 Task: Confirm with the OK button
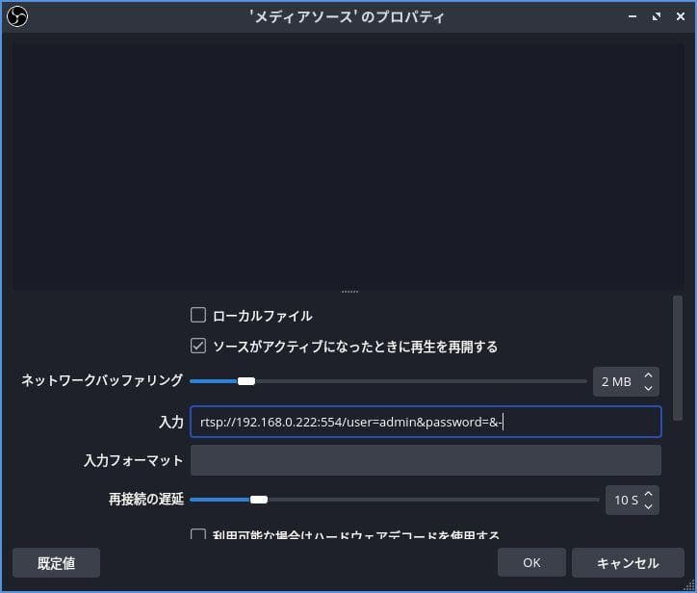point(531,562)
